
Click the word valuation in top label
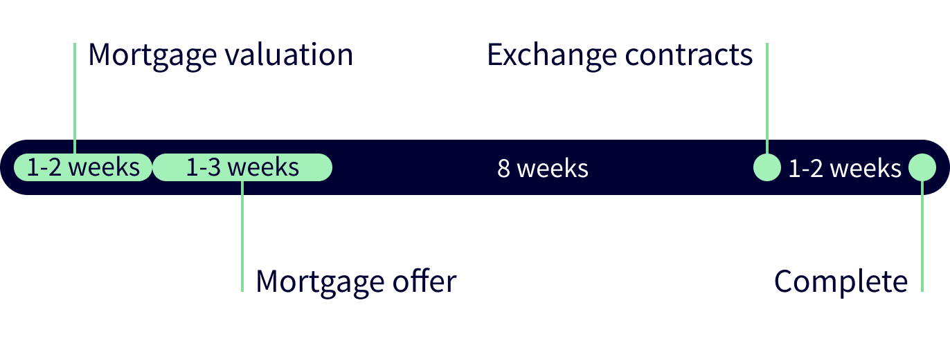286,55
